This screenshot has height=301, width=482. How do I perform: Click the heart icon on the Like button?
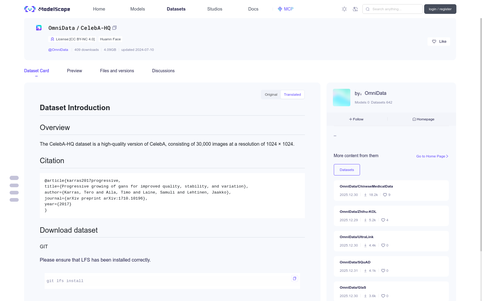(434, 42)
